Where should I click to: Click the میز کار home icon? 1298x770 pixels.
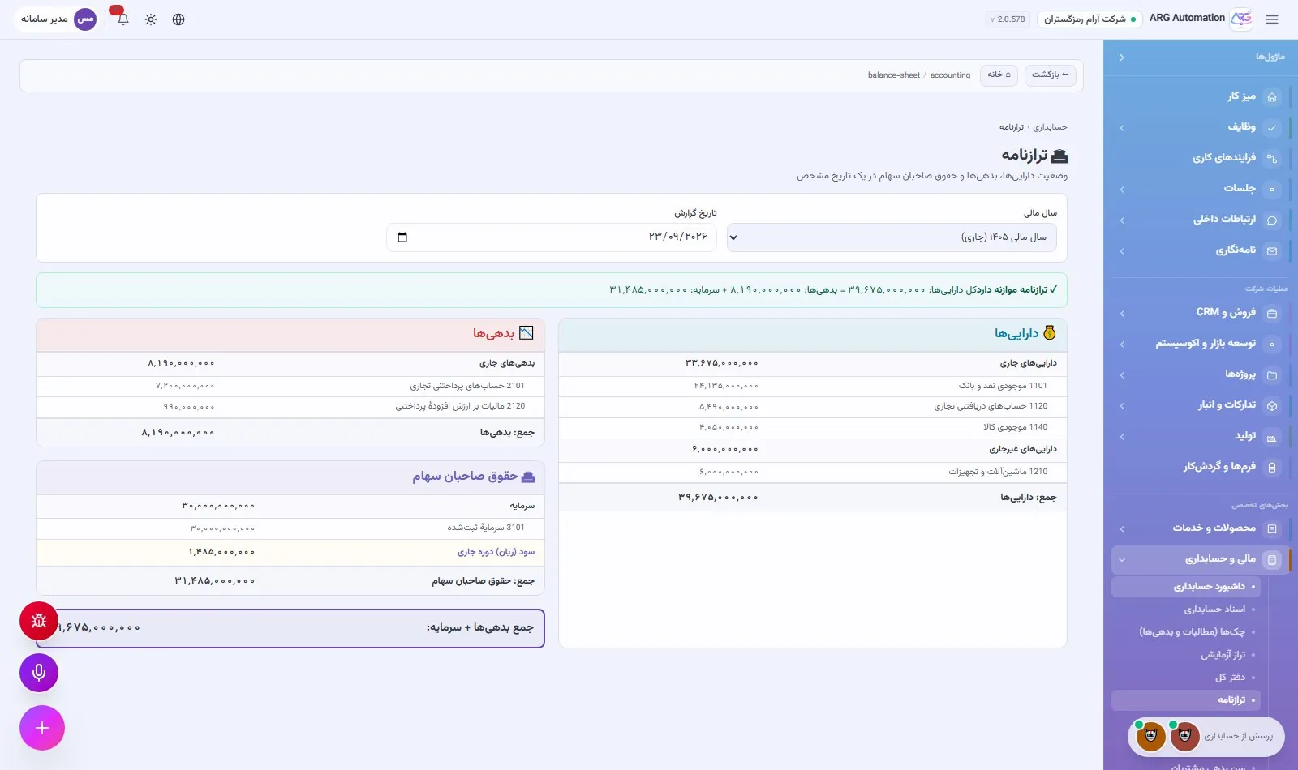(1272, 97)
